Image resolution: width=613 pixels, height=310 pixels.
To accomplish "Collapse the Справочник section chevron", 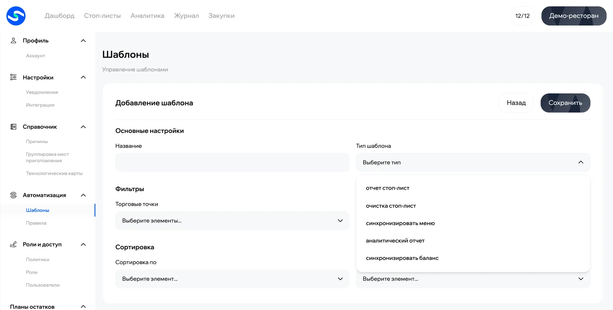I will [83, 127].
